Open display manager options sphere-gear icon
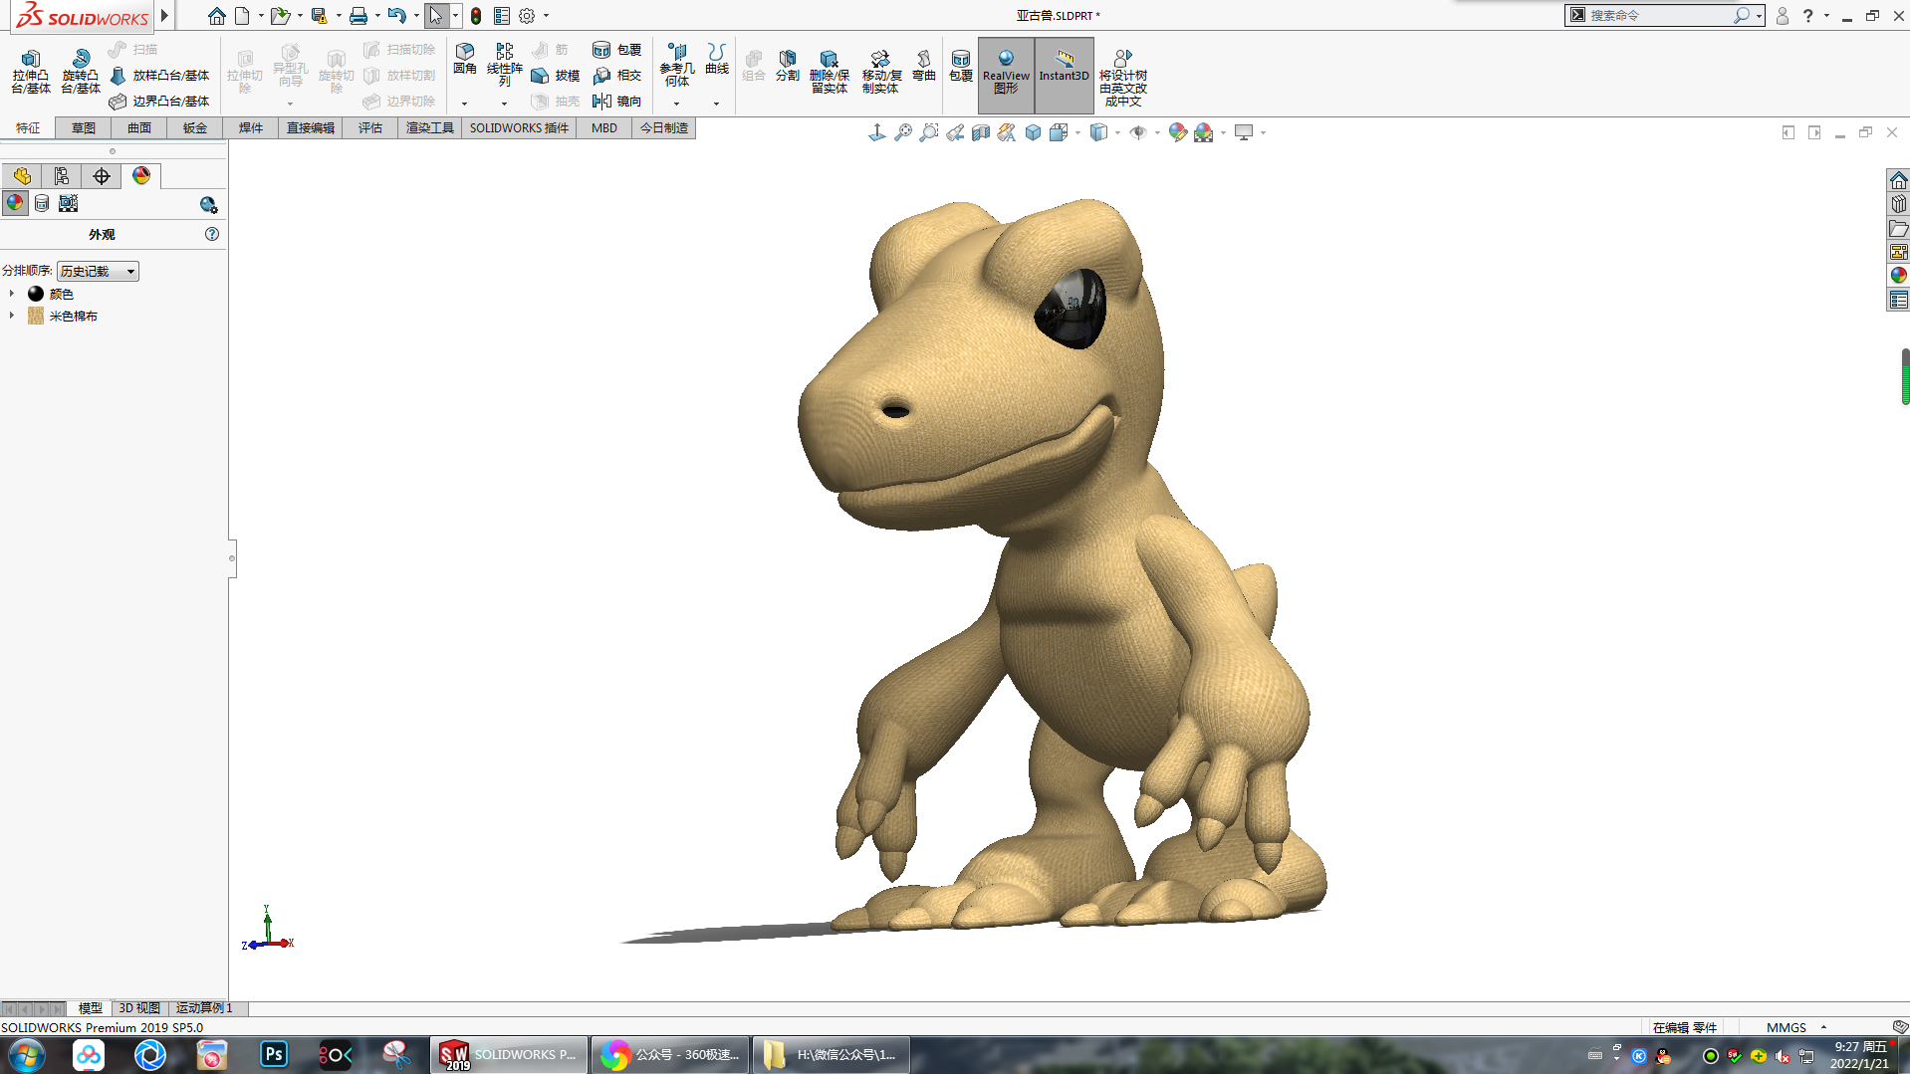The image size is (1910, 1074). coord(208,204)
